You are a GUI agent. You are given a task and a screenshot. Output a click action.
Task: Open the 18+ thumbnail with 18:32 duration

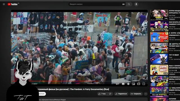pyautogui.click(x=159, y=37)
